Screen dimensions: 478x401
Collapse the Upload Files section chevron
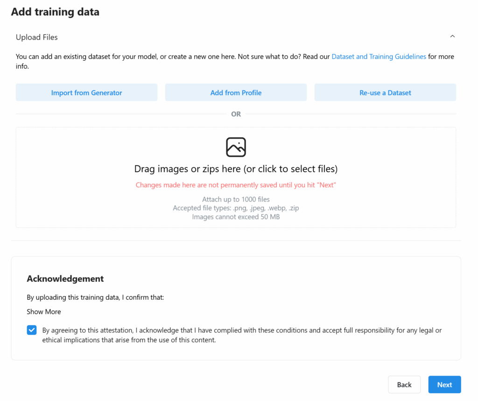452,36
